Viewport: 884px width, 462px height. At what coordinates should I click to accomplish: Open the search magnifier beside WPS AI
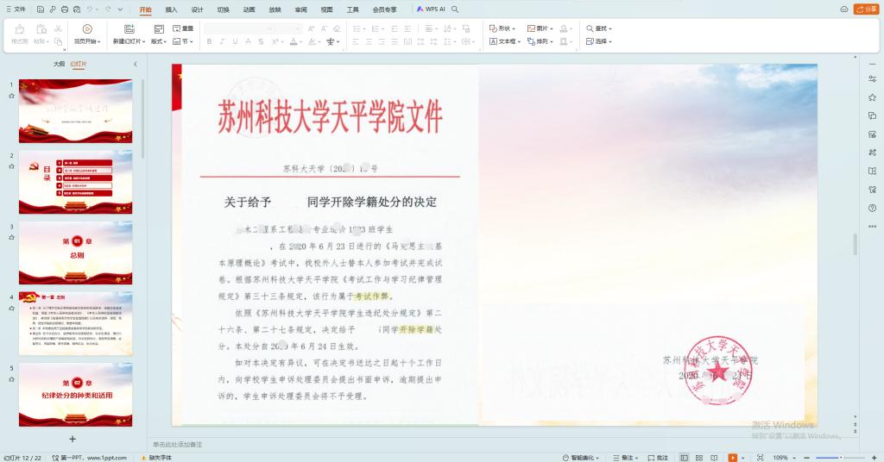tap(455, 9)
